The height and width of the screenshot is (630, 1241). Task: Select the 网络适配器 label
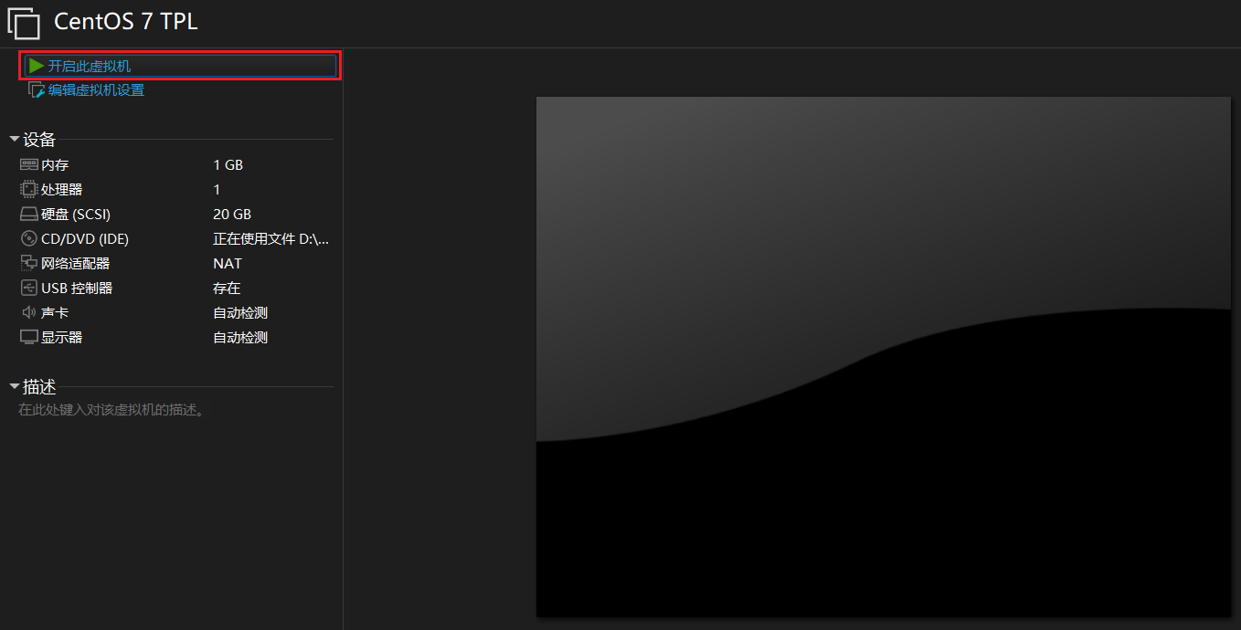[x=75, y=264]
